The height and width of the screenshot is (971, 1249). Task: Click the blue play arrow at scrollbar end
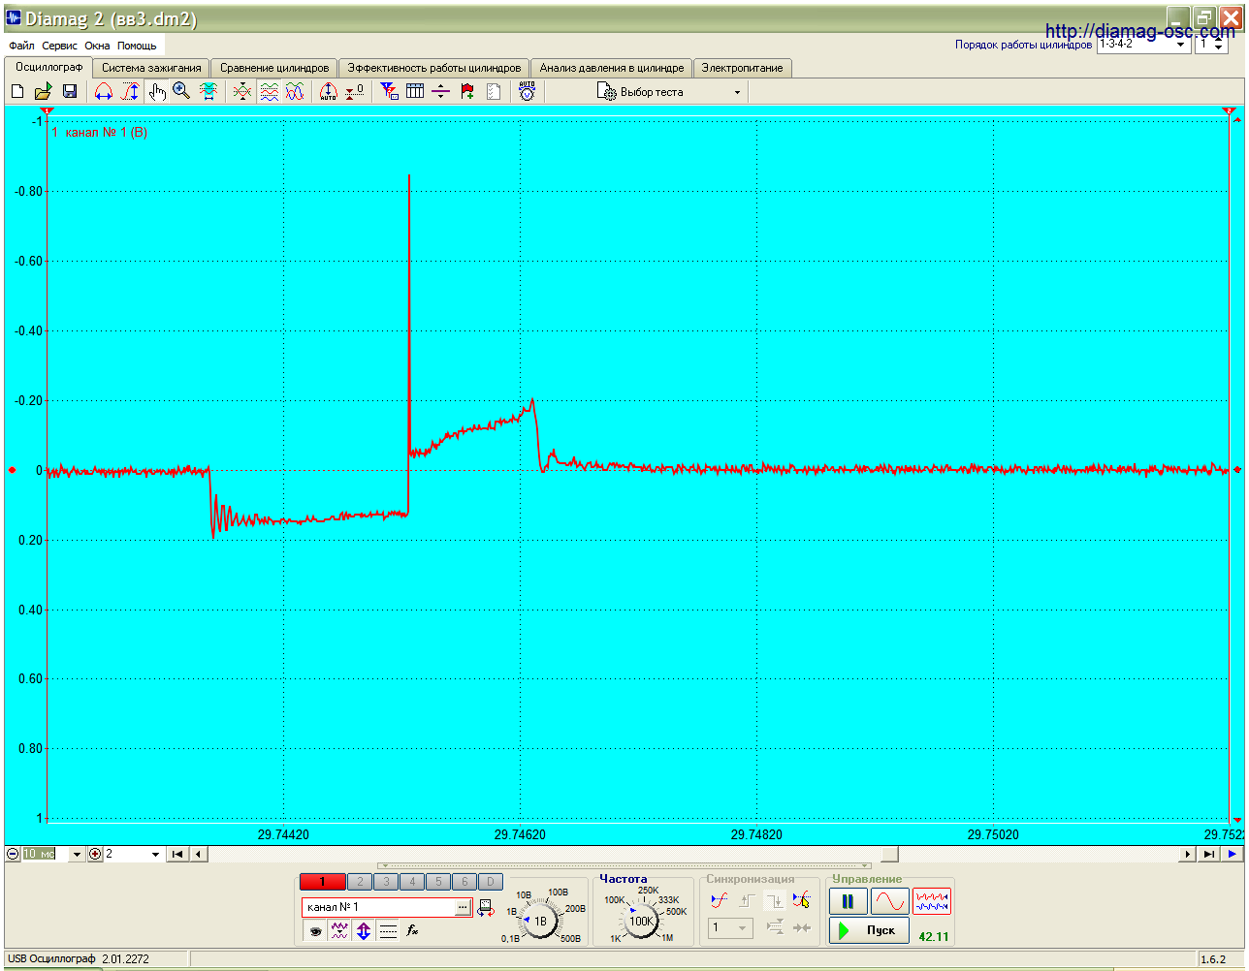[1232, 854]
